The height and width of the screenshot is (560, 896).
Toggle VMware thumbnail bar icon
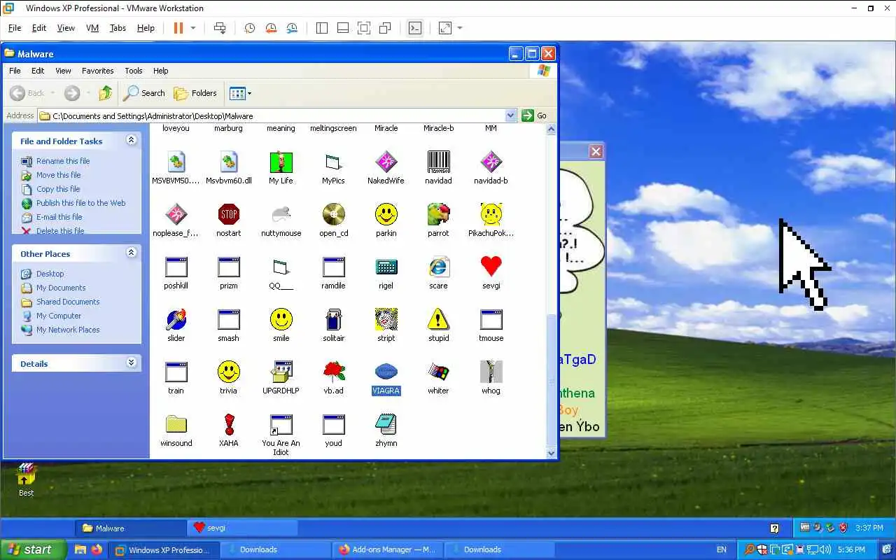343,28
